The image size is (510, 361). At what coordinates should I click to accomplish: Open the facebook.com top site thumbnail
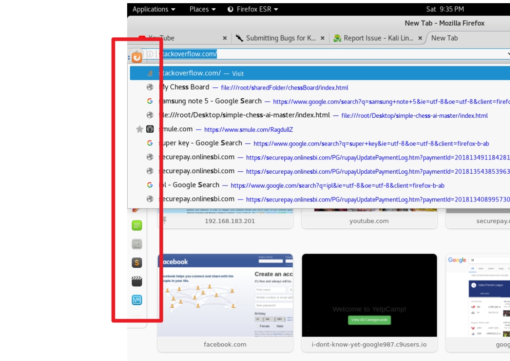pos(225,296)
